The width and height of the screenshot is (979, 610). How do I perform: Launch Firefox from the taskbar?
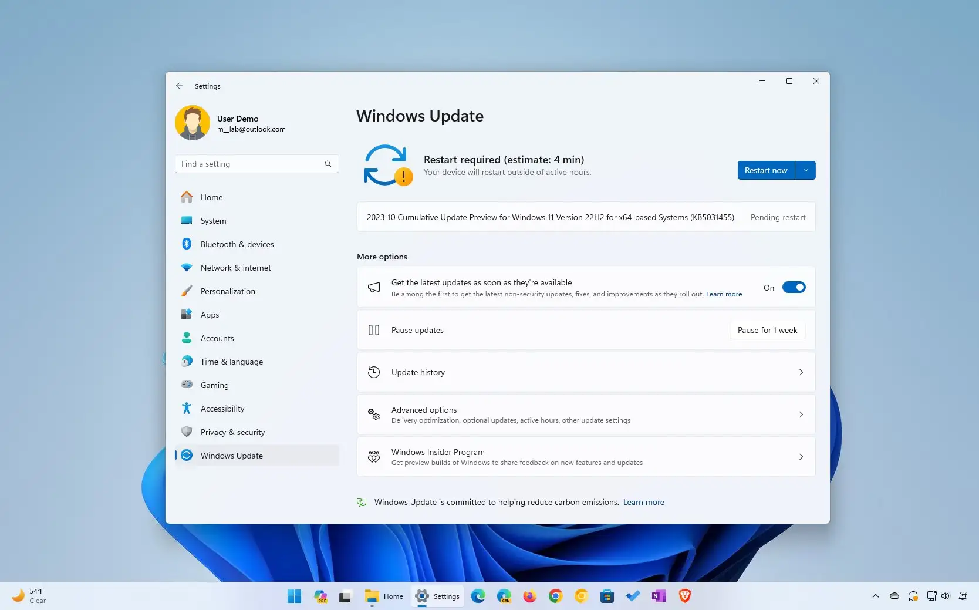(530, 596)
